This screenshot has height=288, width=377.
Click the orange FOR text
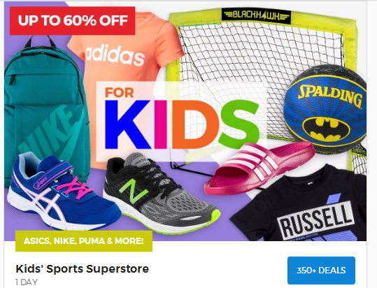120,92
